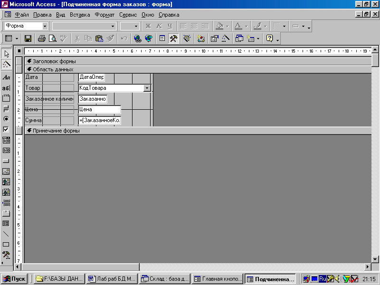
Task: Select the Option Button tool in toolbox
Action: pos(6,119)
